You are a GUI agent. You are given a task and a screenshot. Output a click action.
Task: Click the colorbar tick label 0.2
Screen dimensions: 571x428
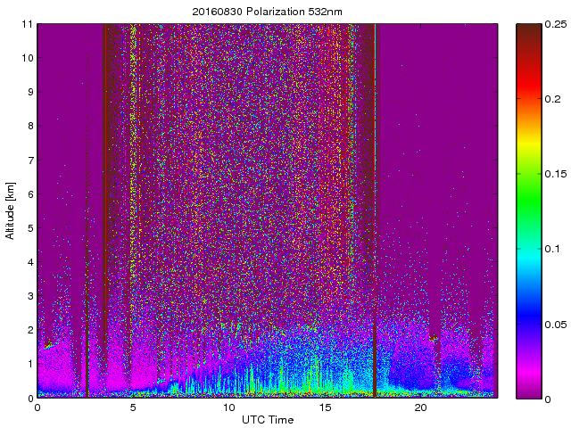point(552,99)
